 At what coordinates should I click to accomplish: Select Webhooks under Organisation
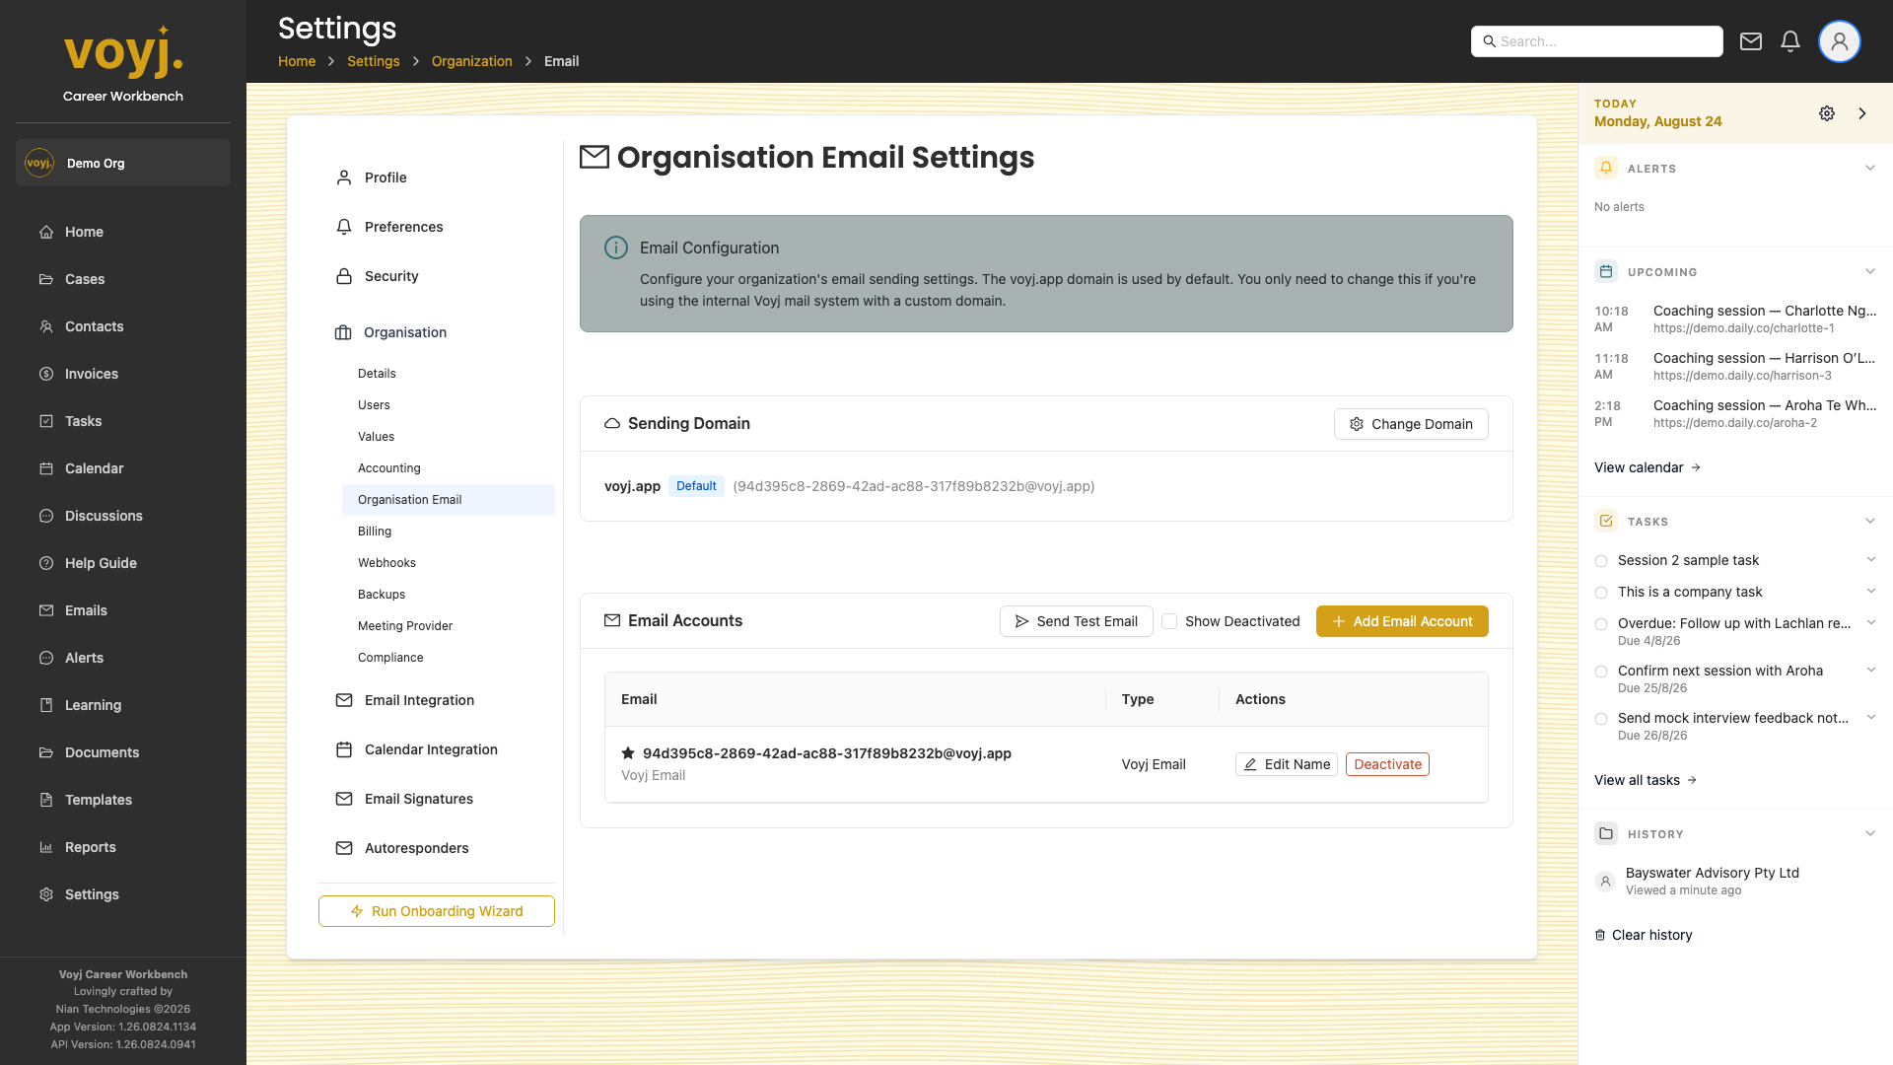[x=449, y=563]
